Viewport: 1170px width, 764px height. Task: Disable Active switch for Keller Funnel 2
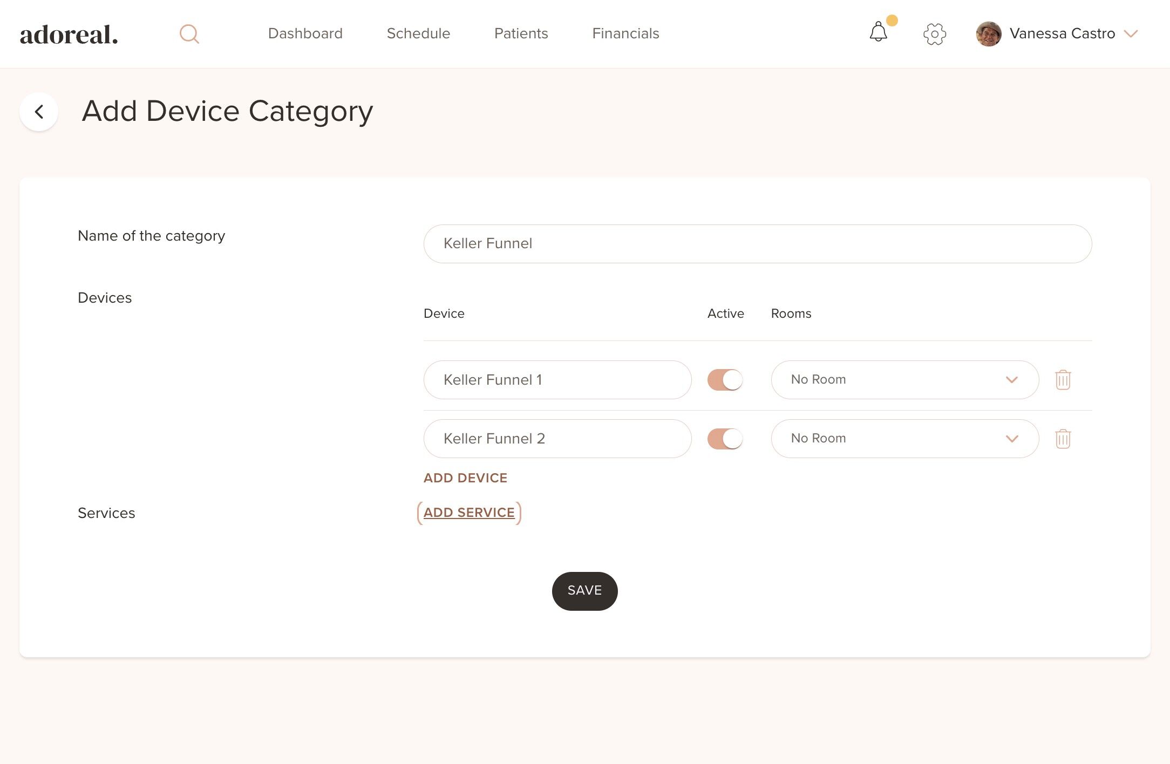coord(725,439)
